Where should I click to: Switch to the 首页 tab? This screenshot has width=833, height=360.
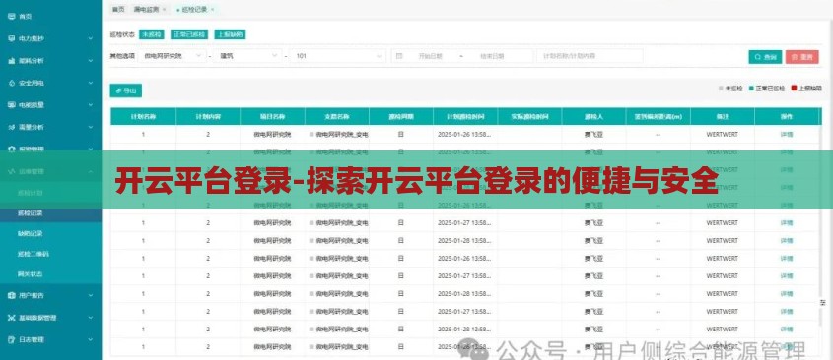[x=118, y=10]
